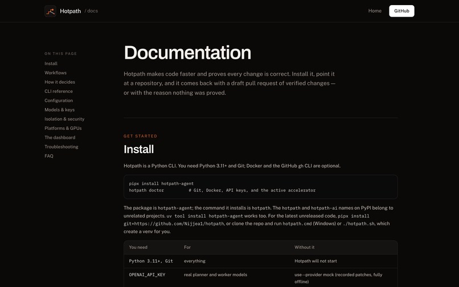459x287 pixels.
Task: Go to Models & keys sidebar link
Action: [x=59, y=109]
